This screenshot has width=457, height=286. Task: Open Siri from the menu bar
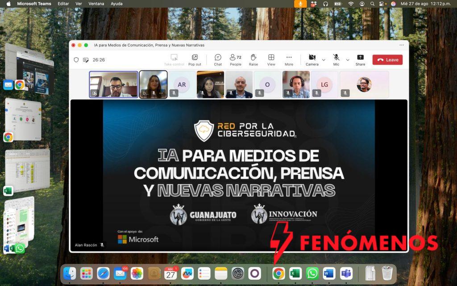(x=393, y=4)
